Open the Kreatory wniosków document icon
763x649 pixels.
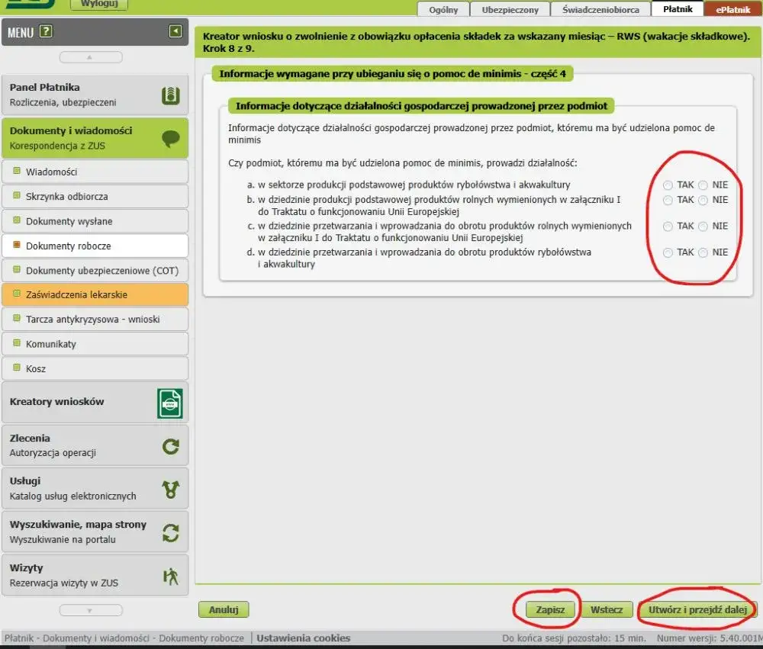point(169,403)
